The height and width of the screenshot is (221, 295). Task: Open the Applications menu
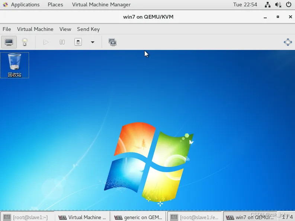25,4
